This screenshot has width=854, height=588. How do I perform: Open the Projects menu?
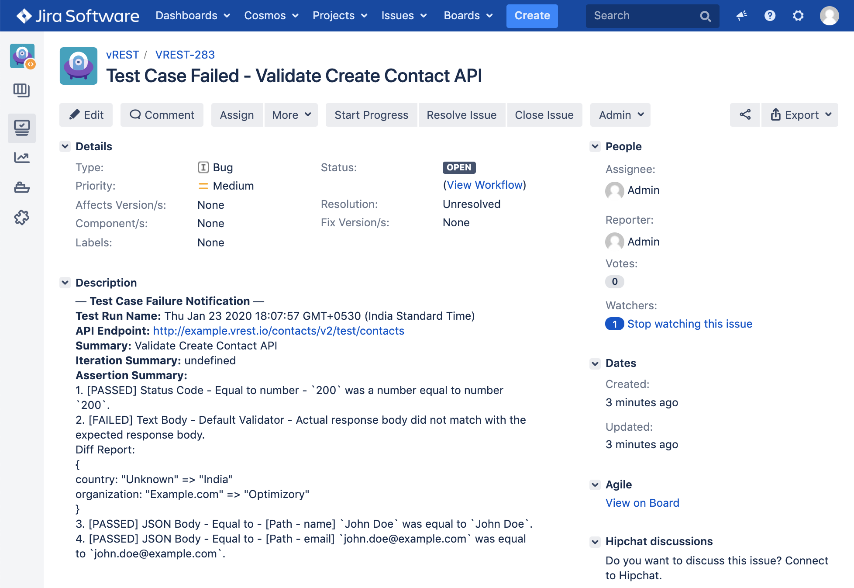pos(340,16)
